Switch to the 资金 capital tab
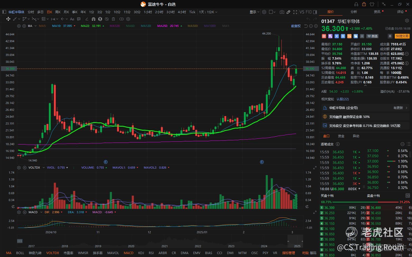This screenshot has height=257, width=412. point(341,136)
